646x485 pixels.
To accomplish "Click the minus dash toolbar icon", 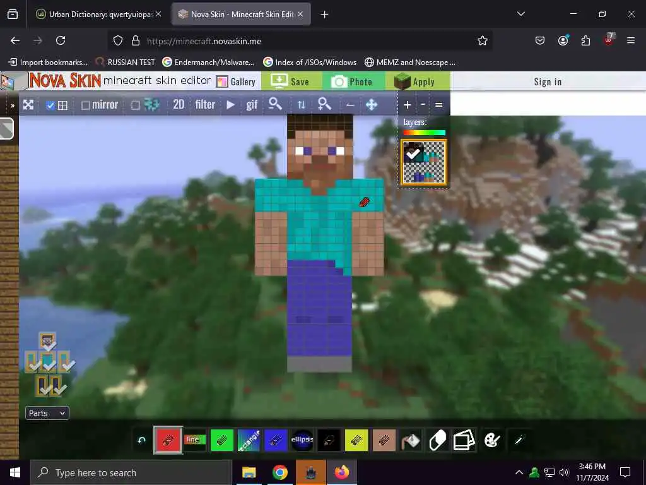I will tap(350, 105).
